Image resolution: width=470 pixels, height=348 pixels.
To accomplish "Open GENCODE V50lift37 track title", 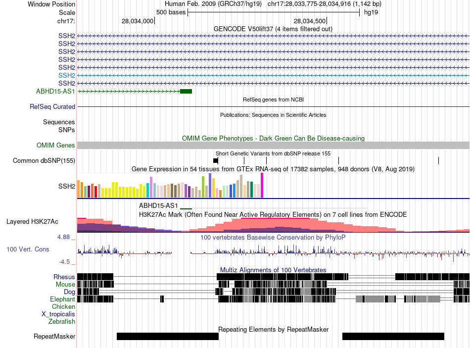I will [273, 29].
